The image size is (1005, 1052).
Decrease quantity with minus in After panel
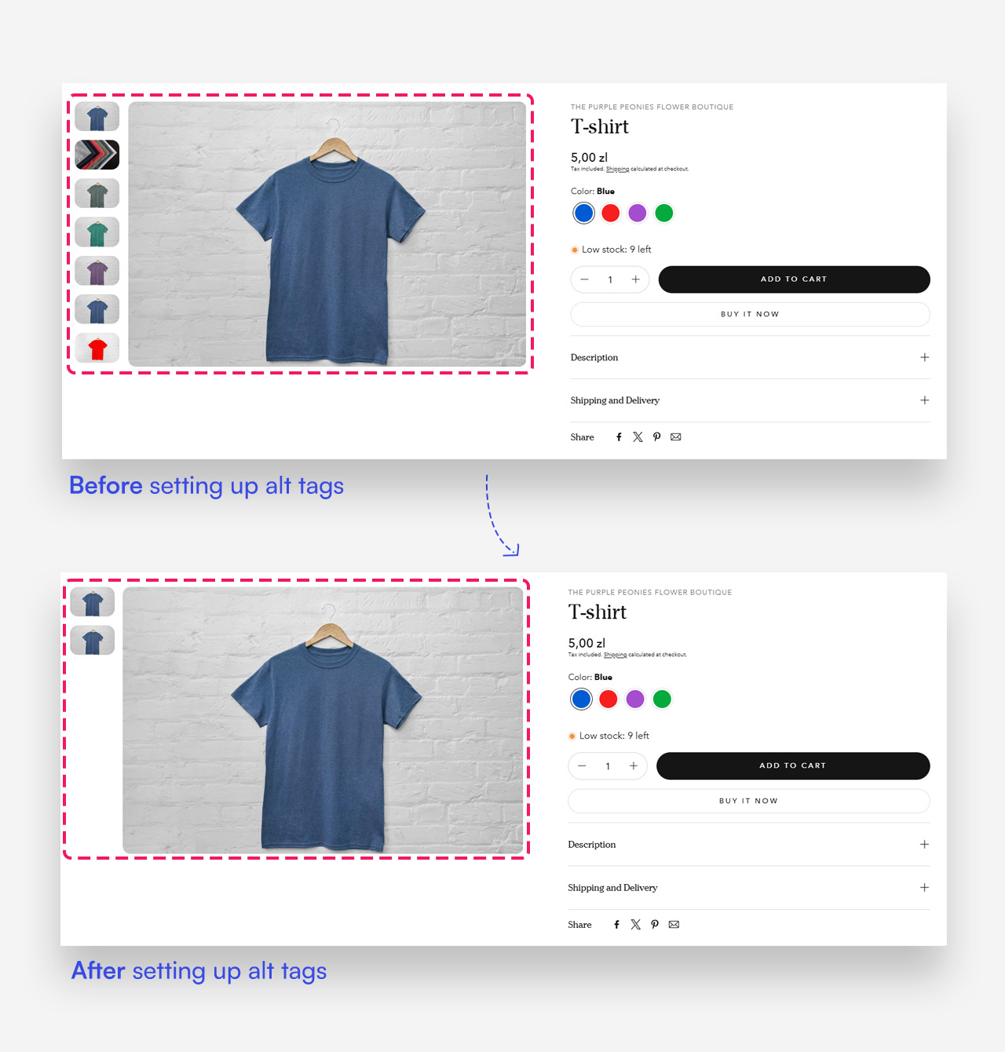(582, 766)
